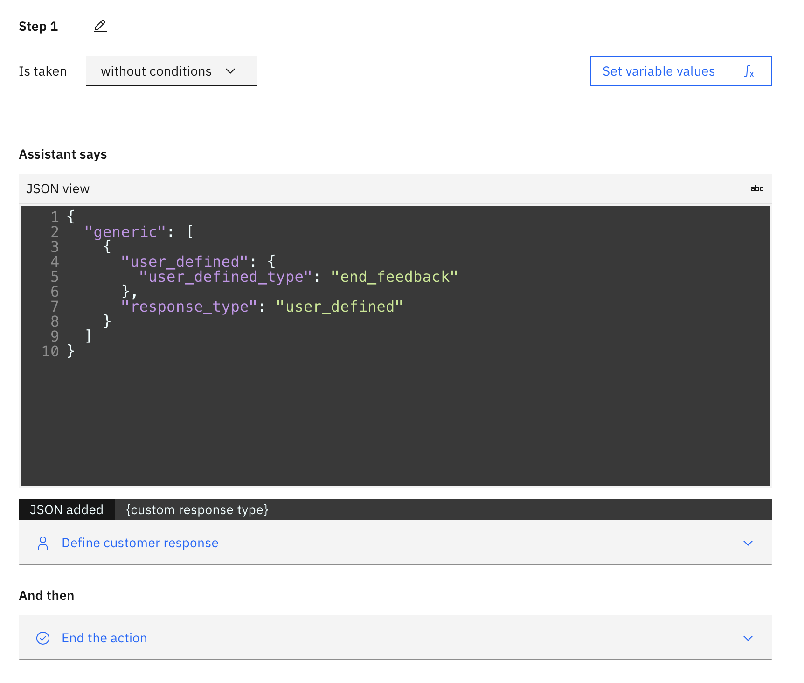Select the Define customer response link text
Viewport: 804px width, 683px height.
coord(140,543)
